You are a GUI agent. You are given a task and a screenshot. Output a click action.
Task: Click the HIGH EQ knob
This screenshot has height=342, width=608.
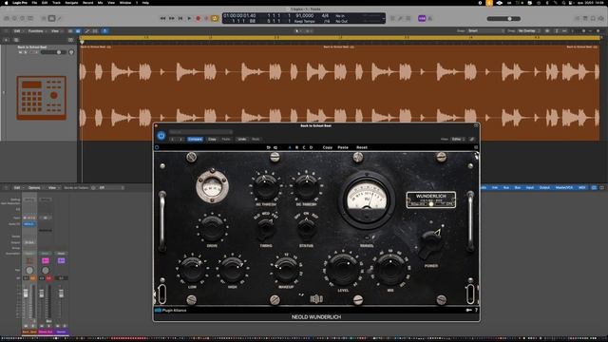click(x=232, y=269)
